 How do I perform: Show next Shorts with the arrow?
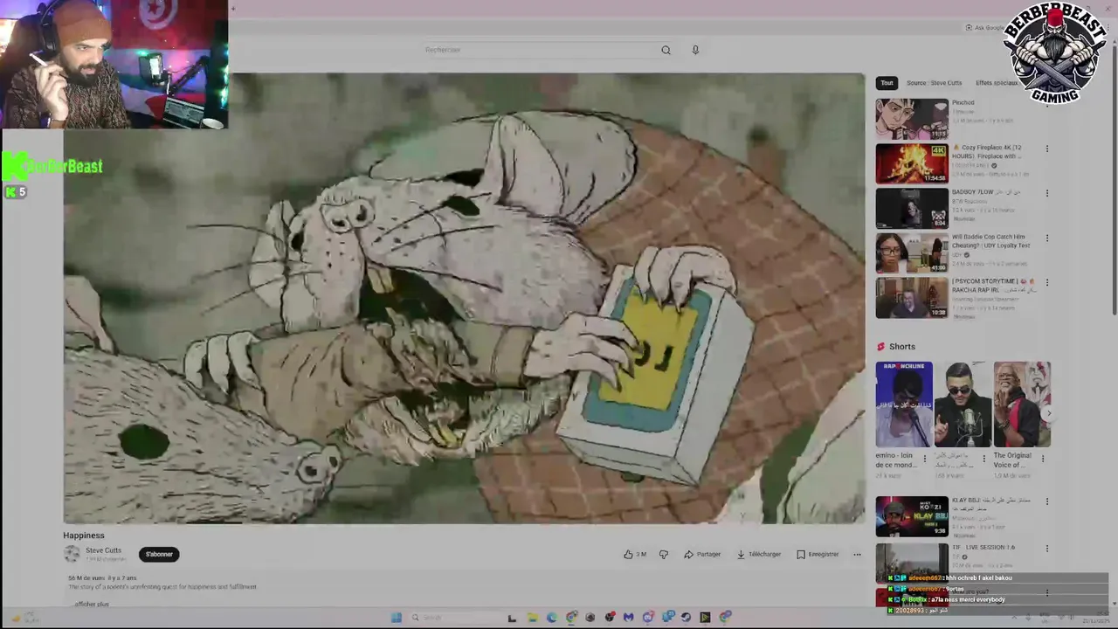tap(1049, 413)
